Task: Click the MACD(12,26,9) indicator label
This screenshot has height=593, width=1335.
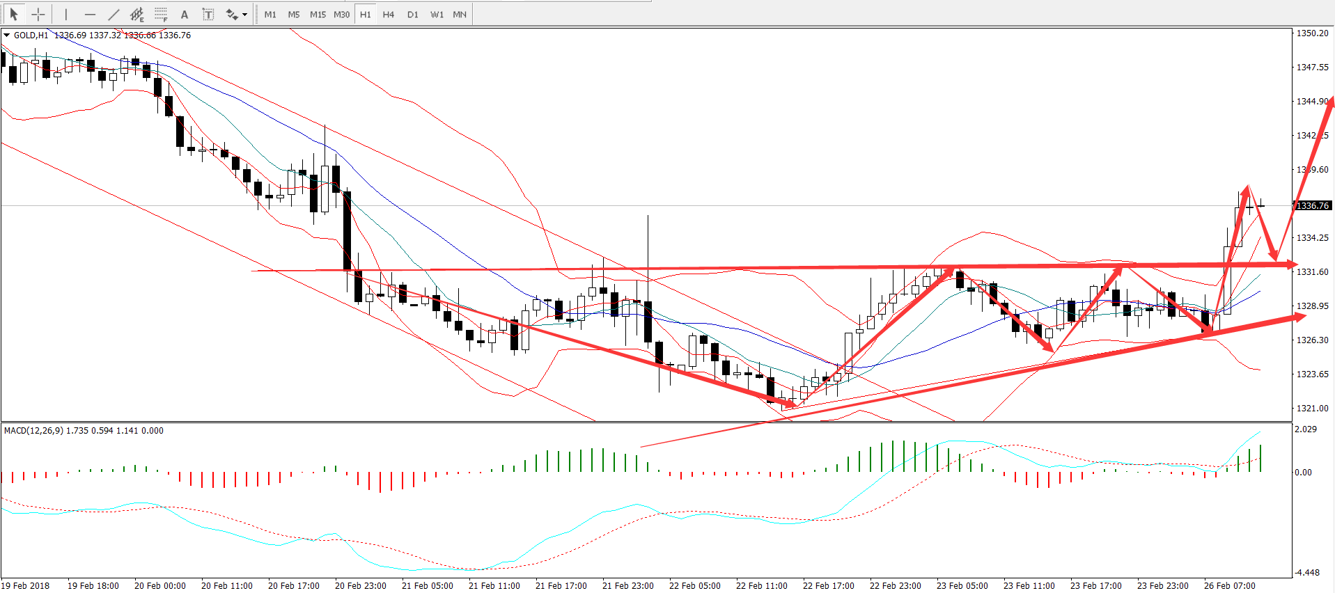Action: 35,430
